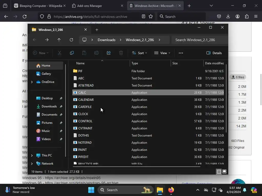Screen dimensions: 262x196
Task: Open Firefox extensions puzzle icon
Action: [x=247, y=16]
